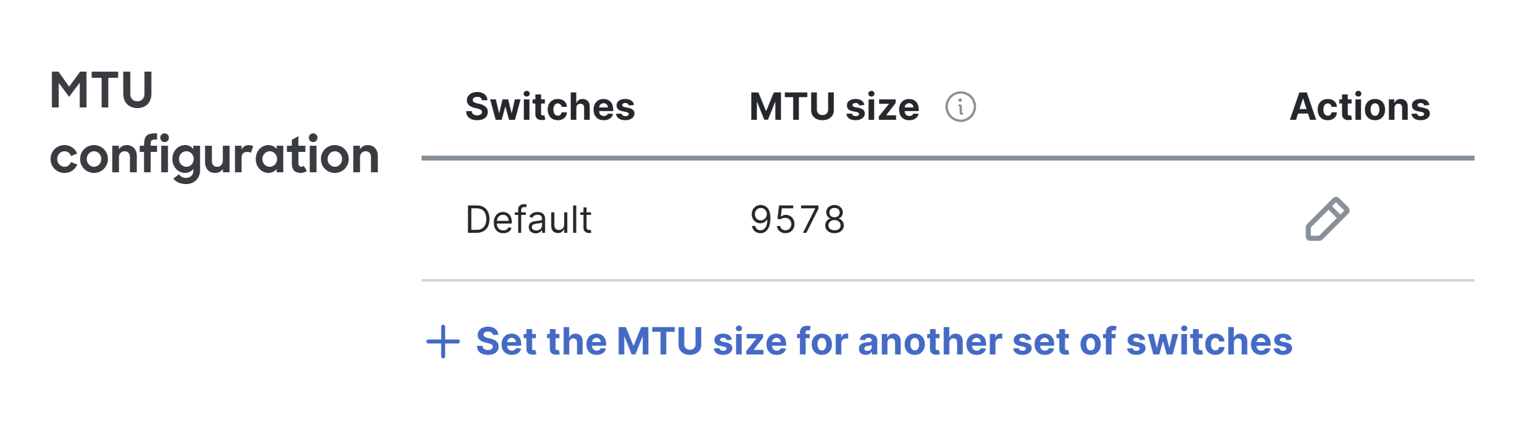The height and width of the screenshot is (423, 1527).
Task: Modify the 9578 row using edit icon
Action: (x=1327, y=219)
